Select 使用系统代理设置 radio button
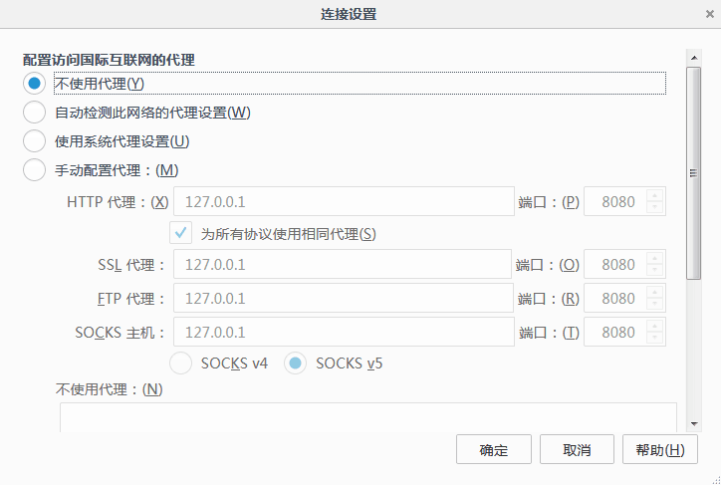 pyautogui.click(x=35, y=141)
